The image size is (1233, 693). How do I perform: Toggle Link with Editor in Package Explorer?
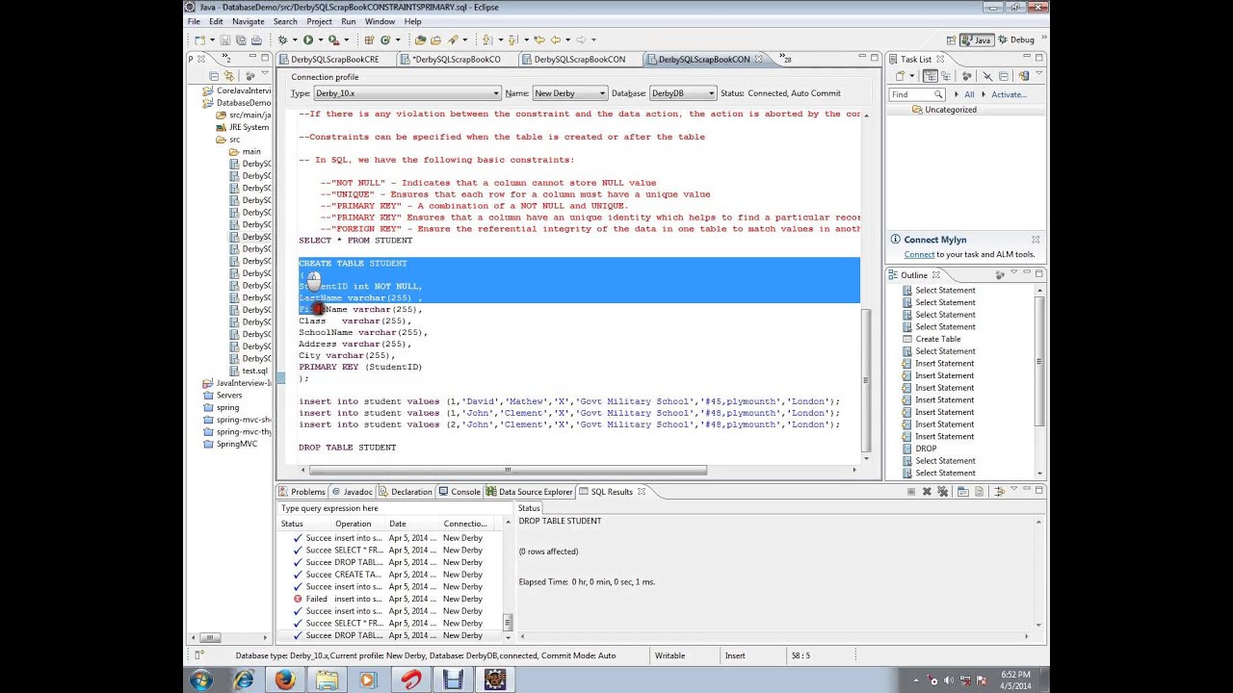click(x=229, y=76)
